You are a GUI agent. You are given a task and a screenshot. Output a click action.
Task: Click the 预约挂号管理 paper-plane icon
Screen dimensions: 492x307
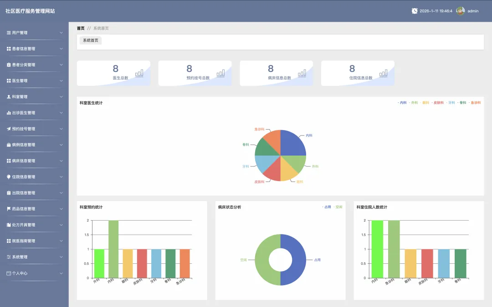[9, 128]
